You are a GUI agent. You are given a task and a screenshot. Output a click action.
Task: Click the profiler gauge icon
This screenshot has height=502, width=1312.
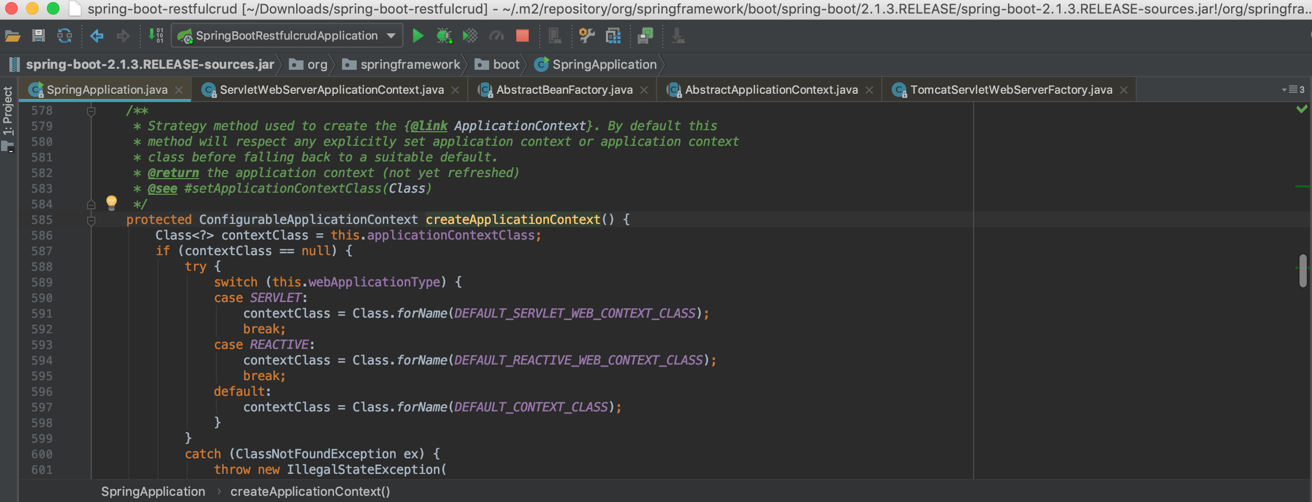[x=496, y=36]
